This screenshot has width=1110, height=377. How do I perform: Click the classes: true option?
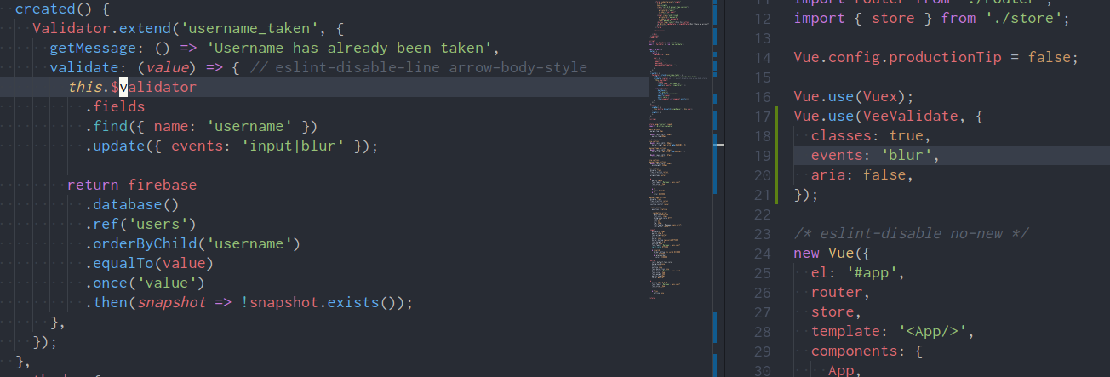tap(871, 136)
